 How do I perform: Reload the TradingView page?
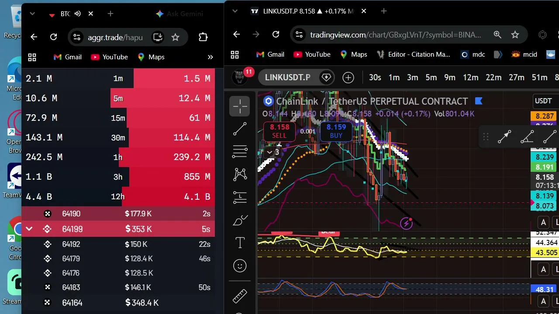pos(276,34)
